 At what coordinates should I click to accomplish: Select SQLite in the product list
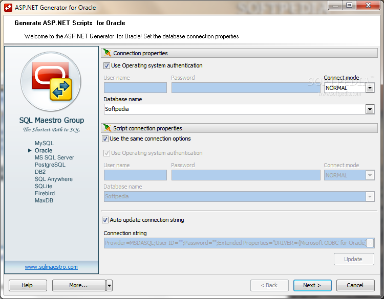[x=44, y=186]
